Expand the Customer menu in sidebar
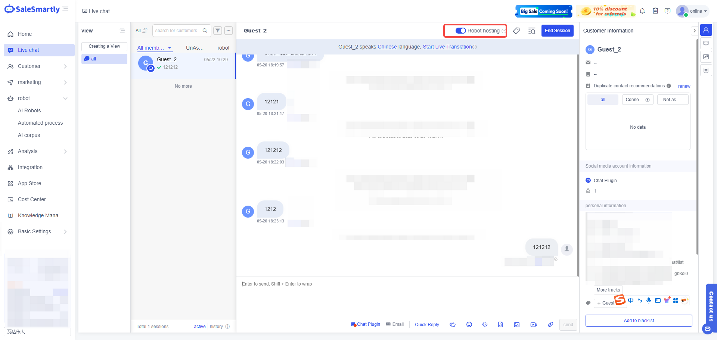The image size is (717, 340). [37, 66]
